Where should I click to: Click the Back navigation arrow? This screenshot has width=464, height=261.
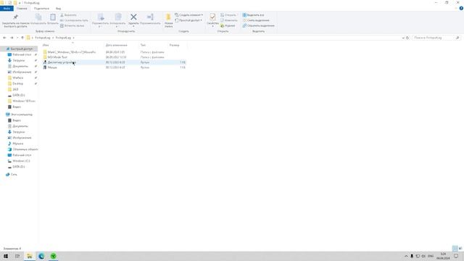(4, 38)
